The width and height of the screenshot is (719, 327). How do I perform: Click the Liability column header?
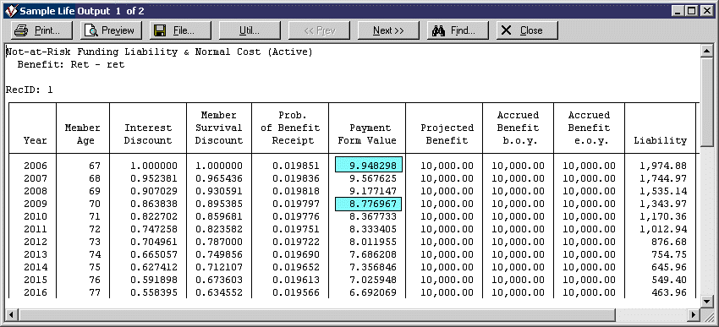click(x=660, y=140)
